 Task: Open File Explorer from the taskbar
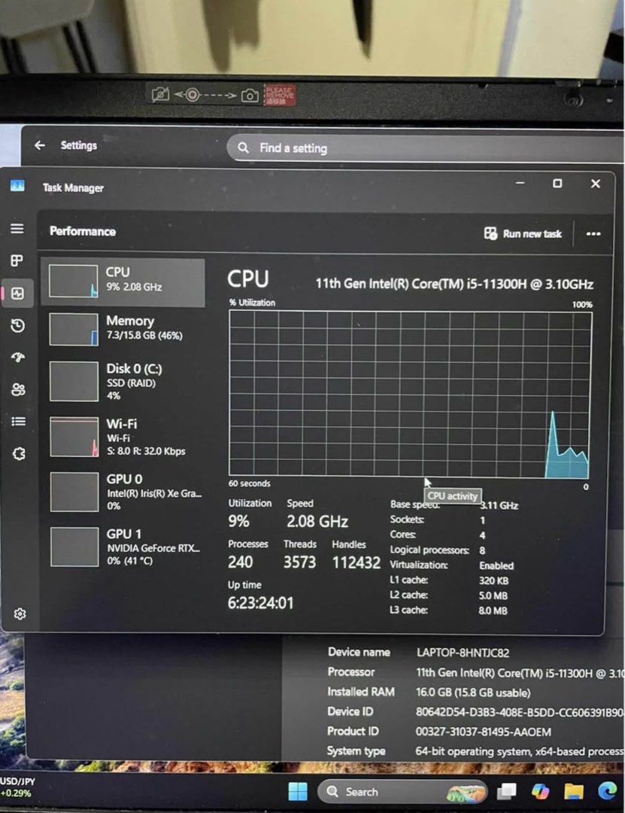coord(574,792)
